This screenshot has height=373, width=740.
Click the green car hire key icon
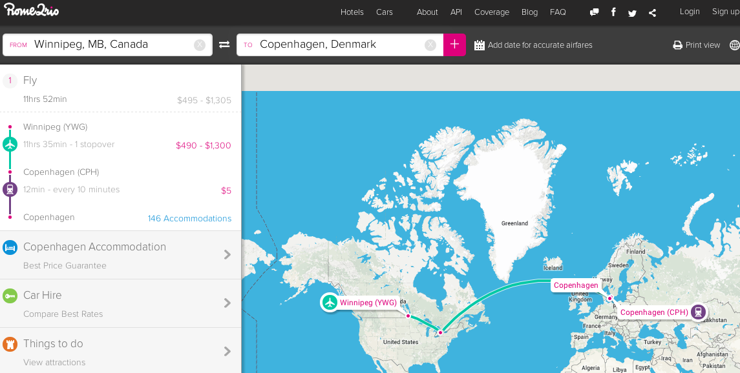click(10, 296)
